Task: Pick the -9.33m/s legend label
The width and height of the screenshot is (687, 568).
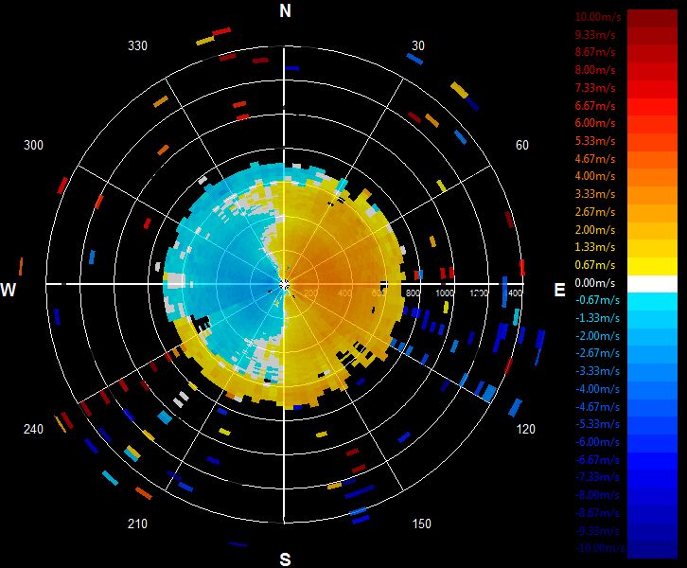Action: click(x=598, y=531)
